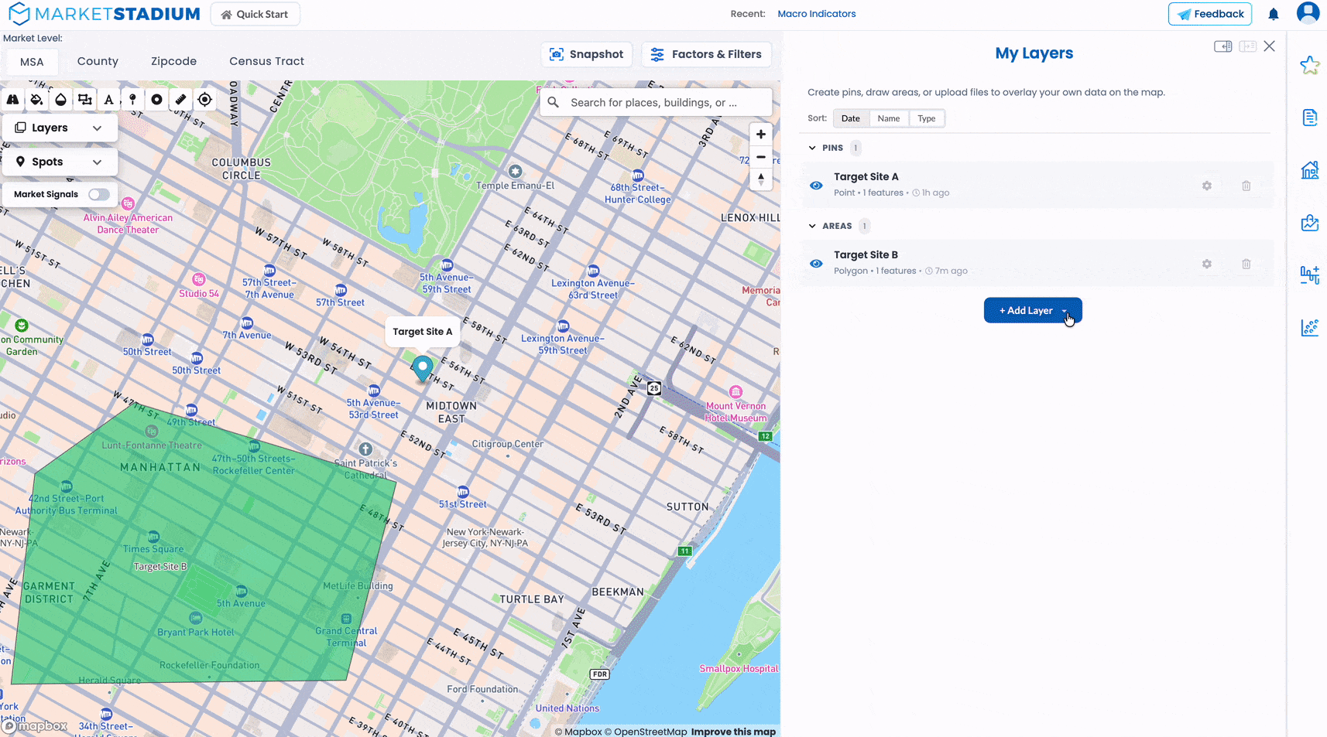Open settings for Target Site B layer
The height and width of the screenshot is (737, 1327).
click(1206, 264)
